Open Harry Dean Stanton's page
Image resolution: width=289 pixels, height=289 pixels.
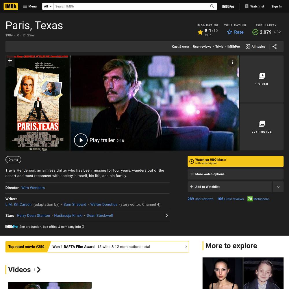(33, 216)
